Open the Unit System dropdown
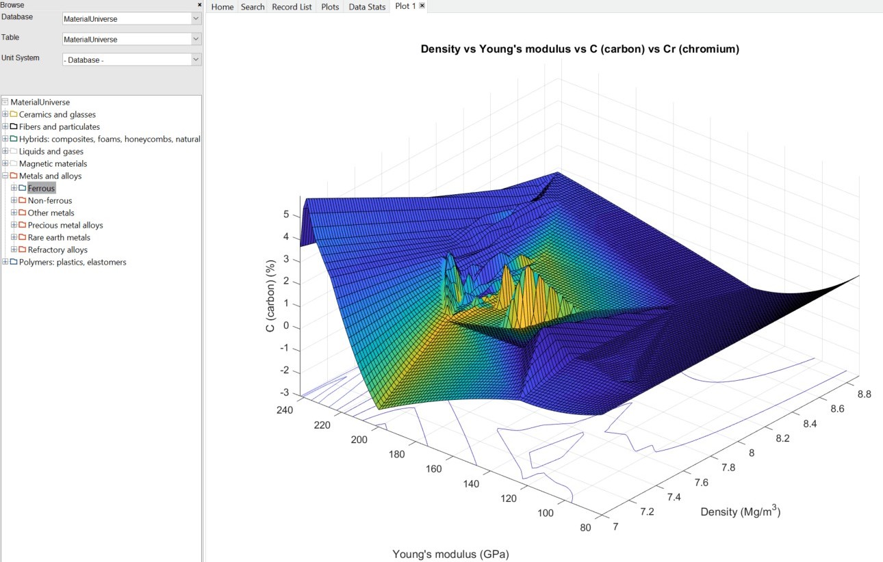 196,59
